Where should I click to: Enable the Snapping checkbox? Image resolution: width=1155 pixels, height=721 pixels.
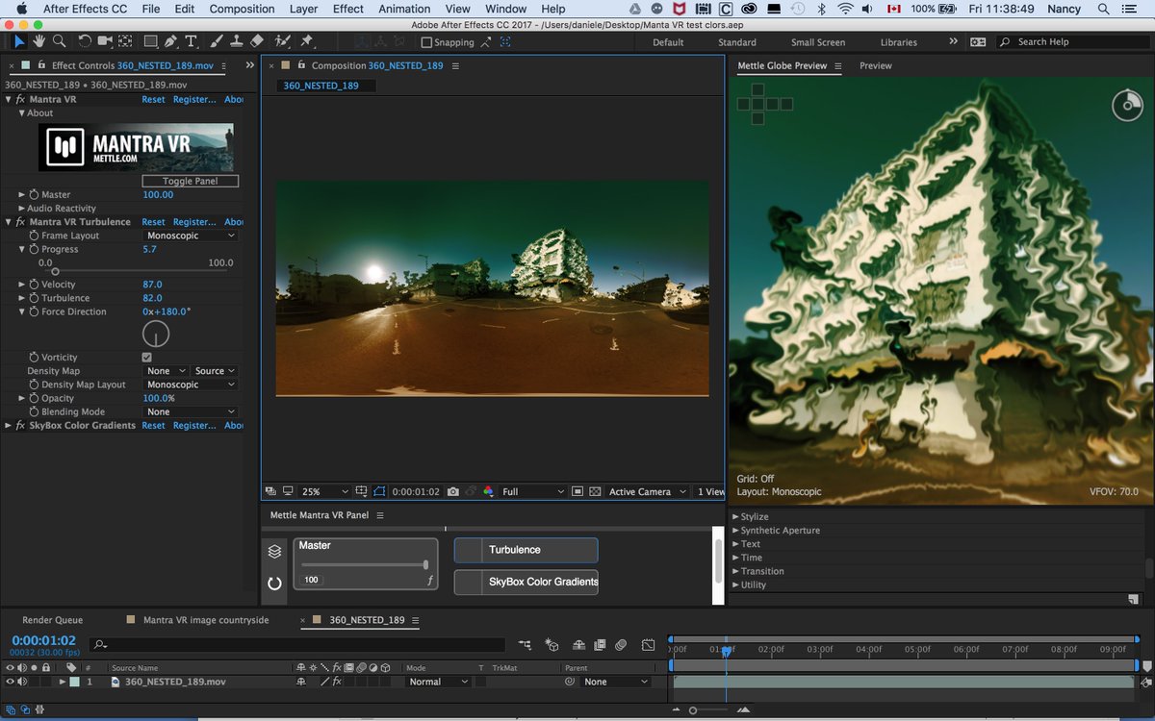426,42
